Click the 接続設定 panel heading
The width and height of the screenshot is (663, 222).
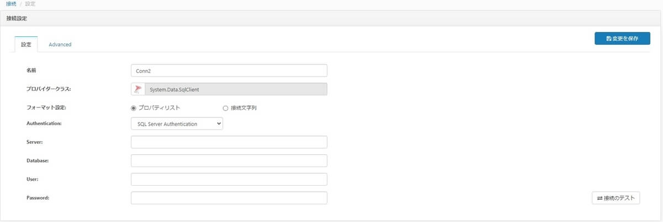(17, 18)
